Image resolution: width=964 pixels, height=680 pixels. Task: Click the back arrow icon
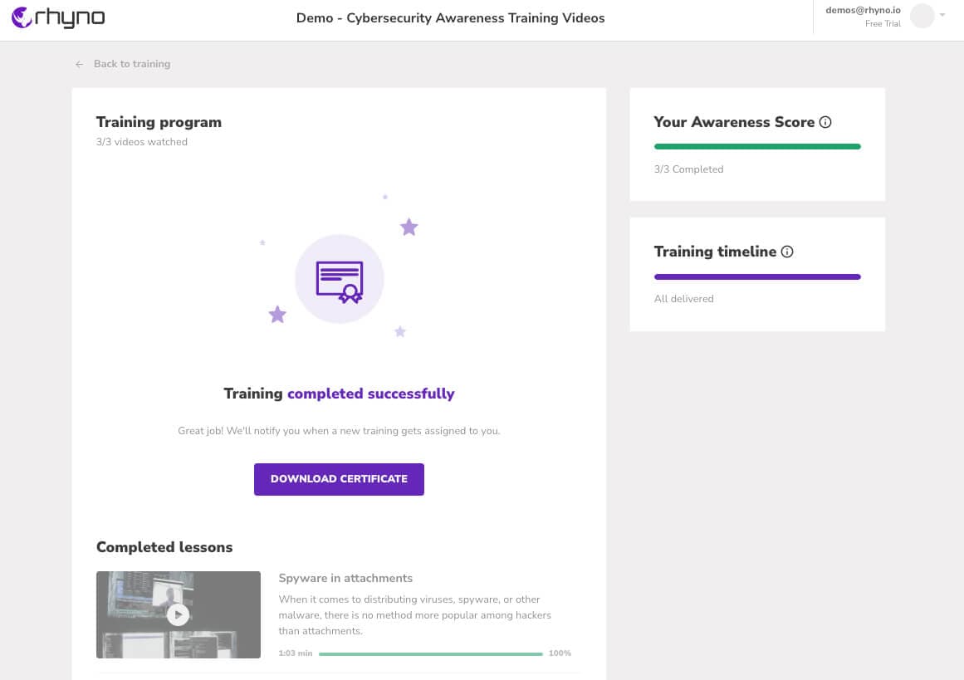point(80,64)
